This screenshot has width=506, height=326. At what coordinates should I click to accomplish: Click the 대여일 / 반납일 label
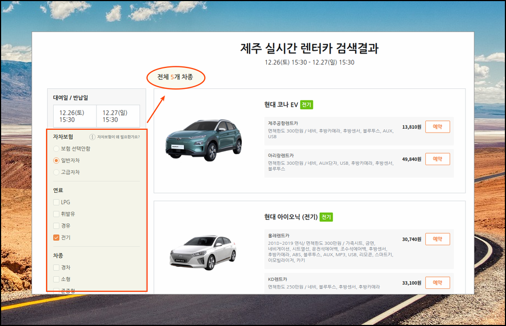(x=70, y=98)
